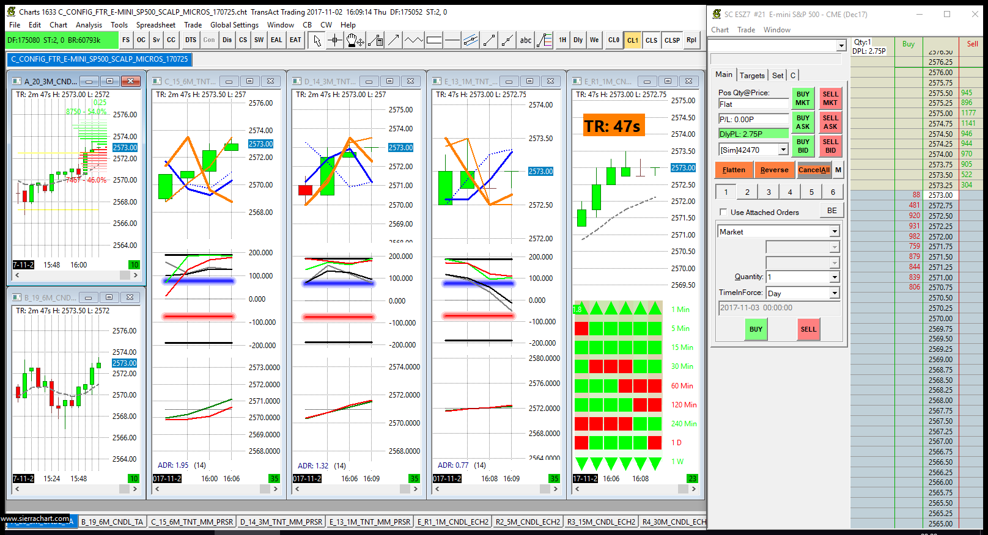Select quantity preset button 1
988x535 pixels.
(726, 192)
